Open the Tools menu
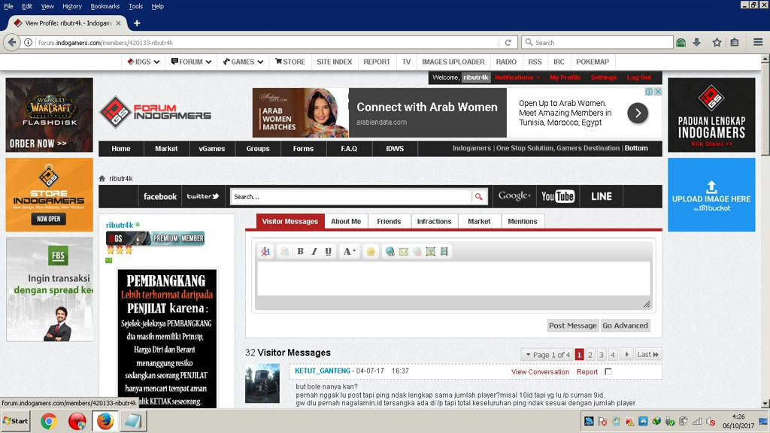This screenshot has width=770, height=433. 135,6
